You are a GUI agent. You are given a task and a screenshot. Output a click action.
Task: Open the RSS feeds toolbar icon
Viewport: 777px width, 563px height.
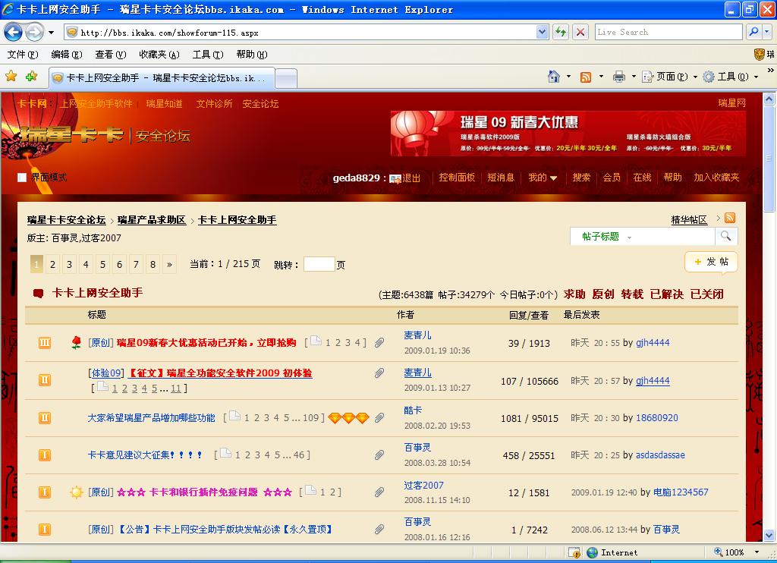click(586, 77)
